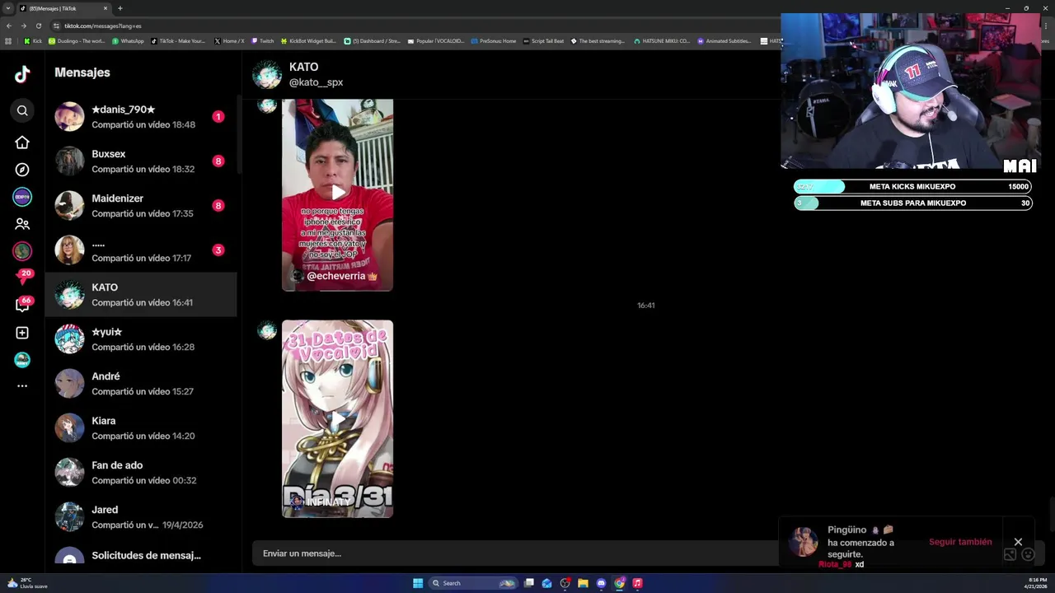
Task: Open the Animated Subtitles bookmark
Action: [x=724, y=40]
